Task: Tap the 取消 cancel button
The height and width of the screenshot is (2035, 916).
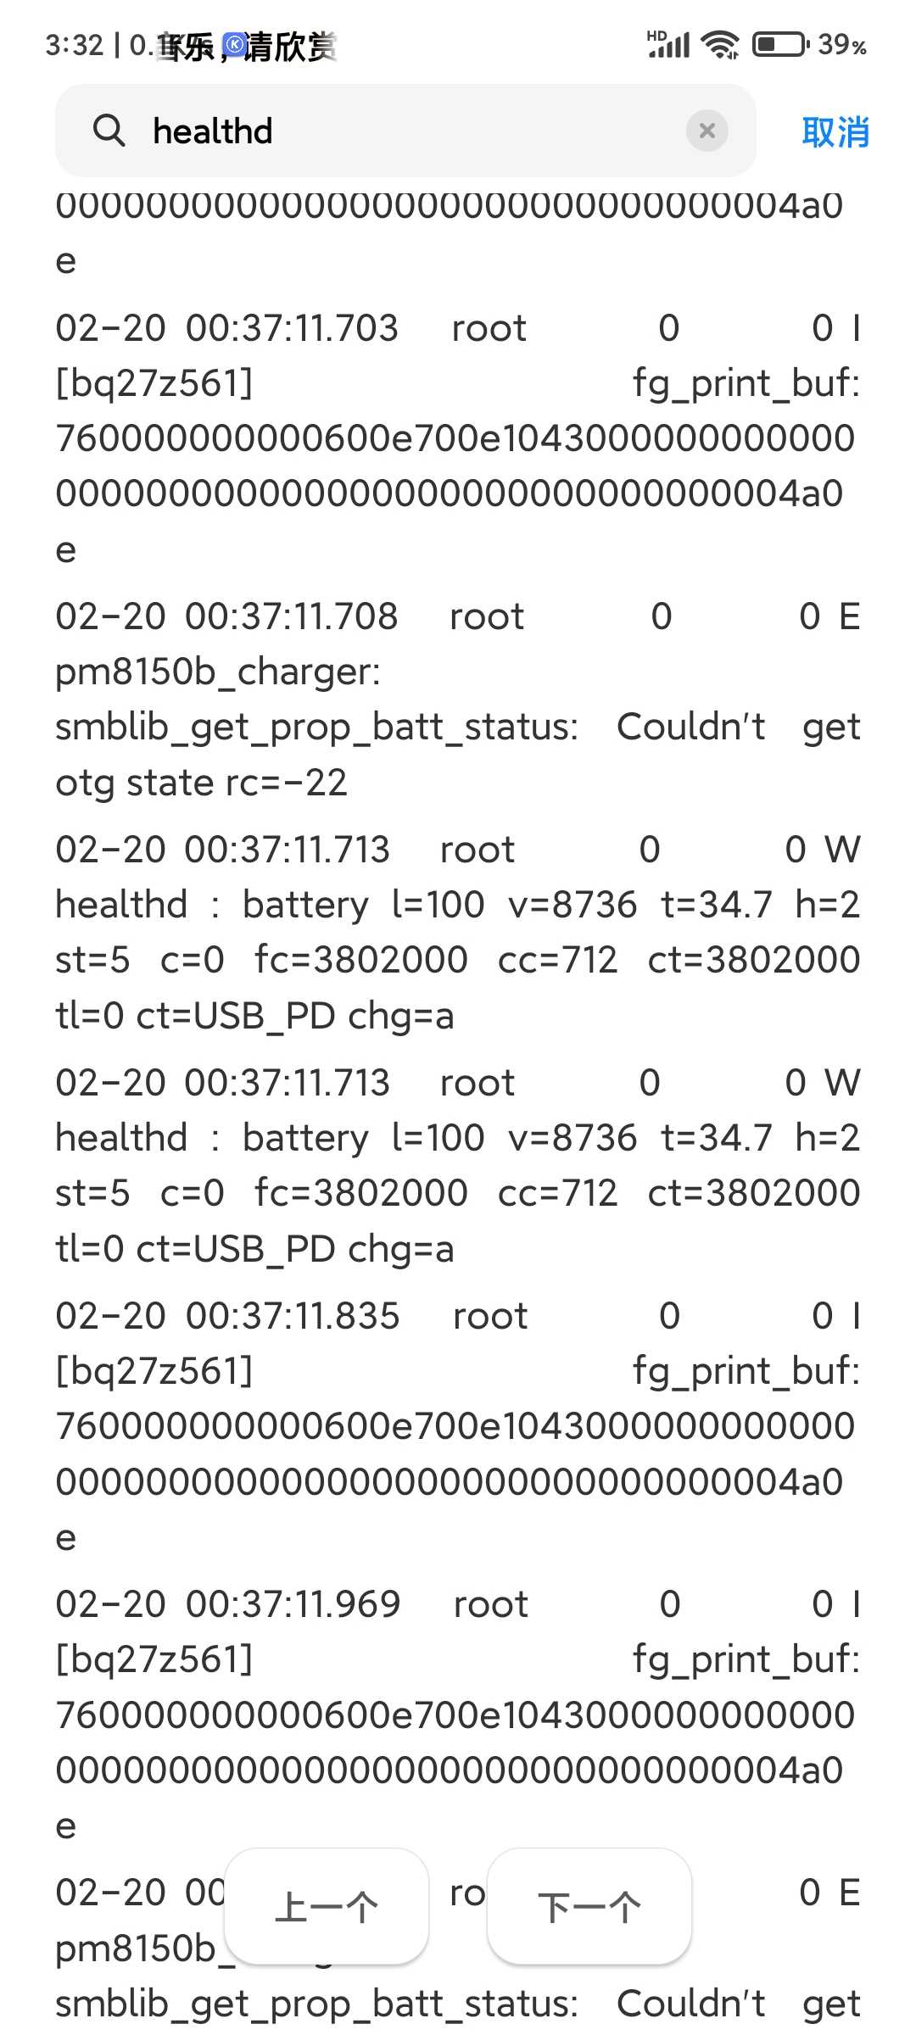Action: coord(835,132)
